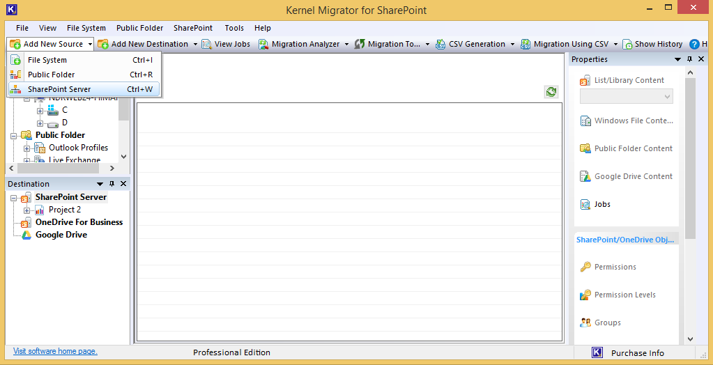This screenshot has height=365, width=713.
Task: Click the Add New Source toolbar icon
Action: [15, 44]
